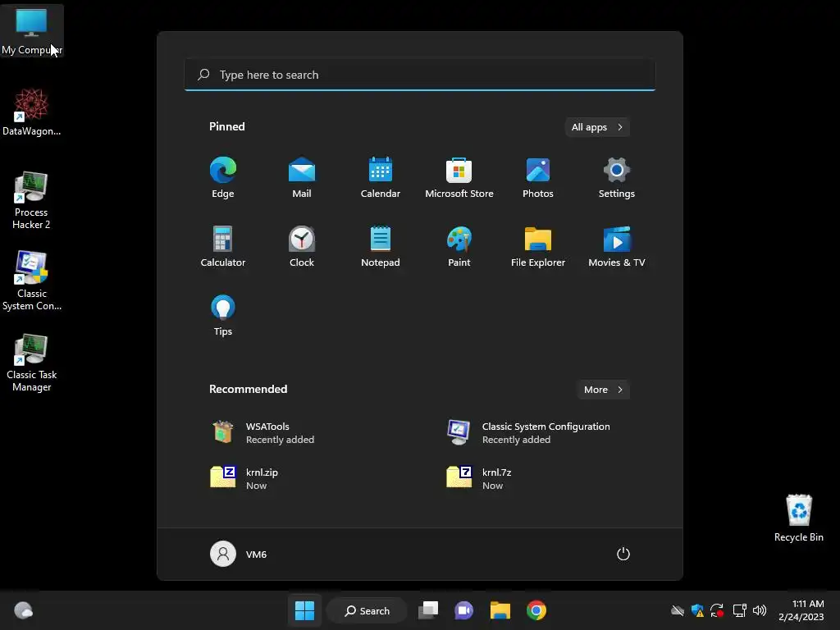Open the VM6 user account menu

(239, 554)
